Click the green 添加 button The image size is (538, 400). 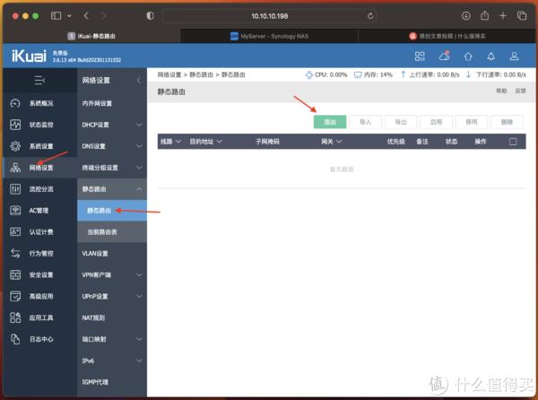click(329, 121)
